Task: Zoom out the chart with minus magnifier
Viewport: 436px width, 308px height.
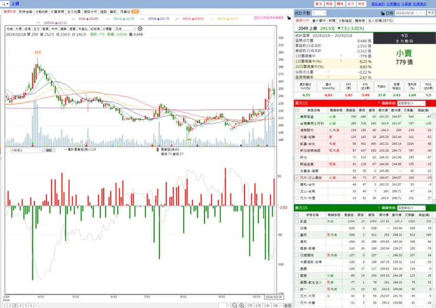Action: (x=234, y=306)
